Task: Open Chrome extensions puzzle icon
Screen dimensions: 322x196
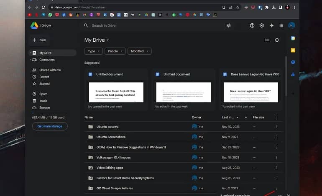Action: click(x=267, y=8)
